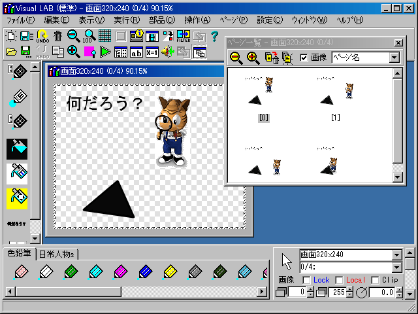Expand the 画面320x240 combo box
Screen dimensions: 418x314
click(x=396, y=255)
